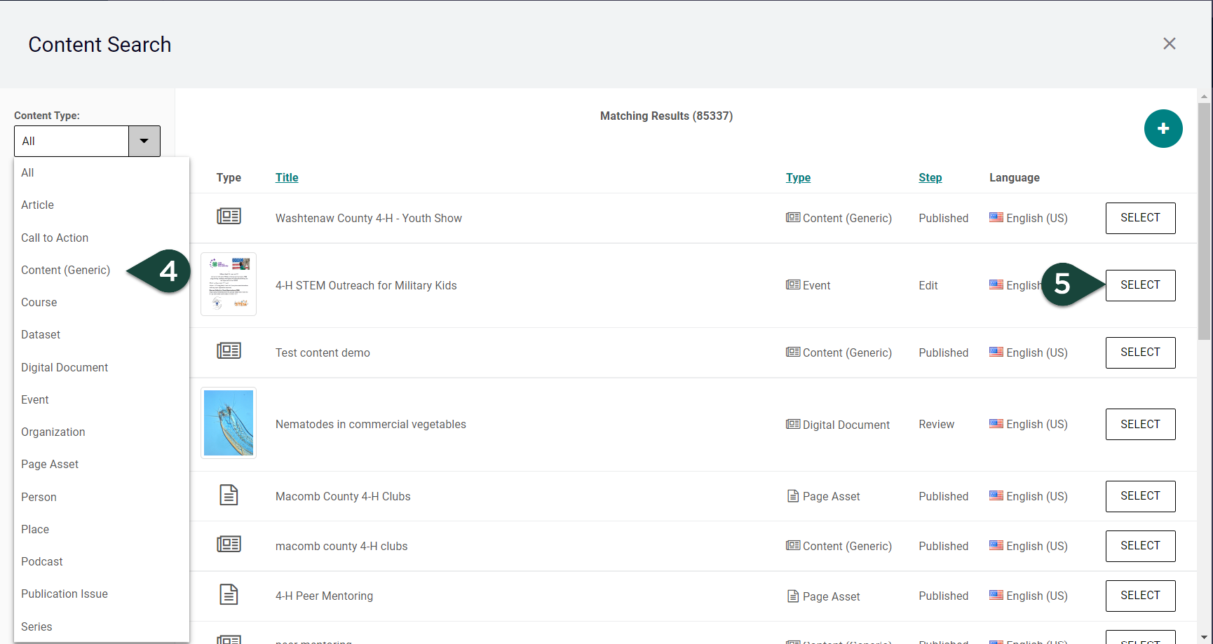Screen dimensions: 1213x644
Task: Sort results by the Step column
Action: point(930,178)
